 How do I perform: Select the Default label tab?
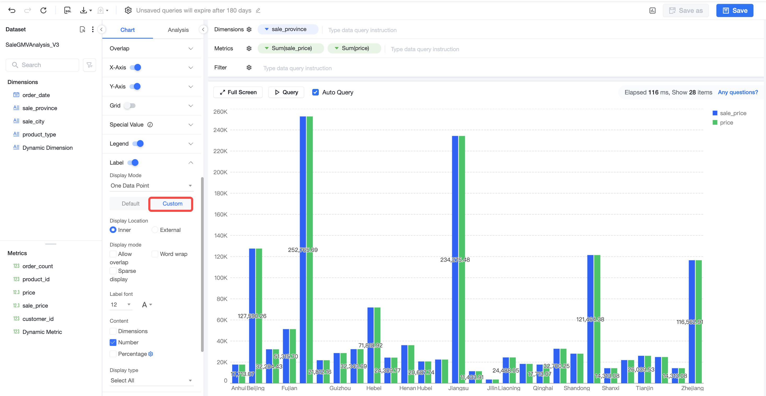click(x=131, y=204)
